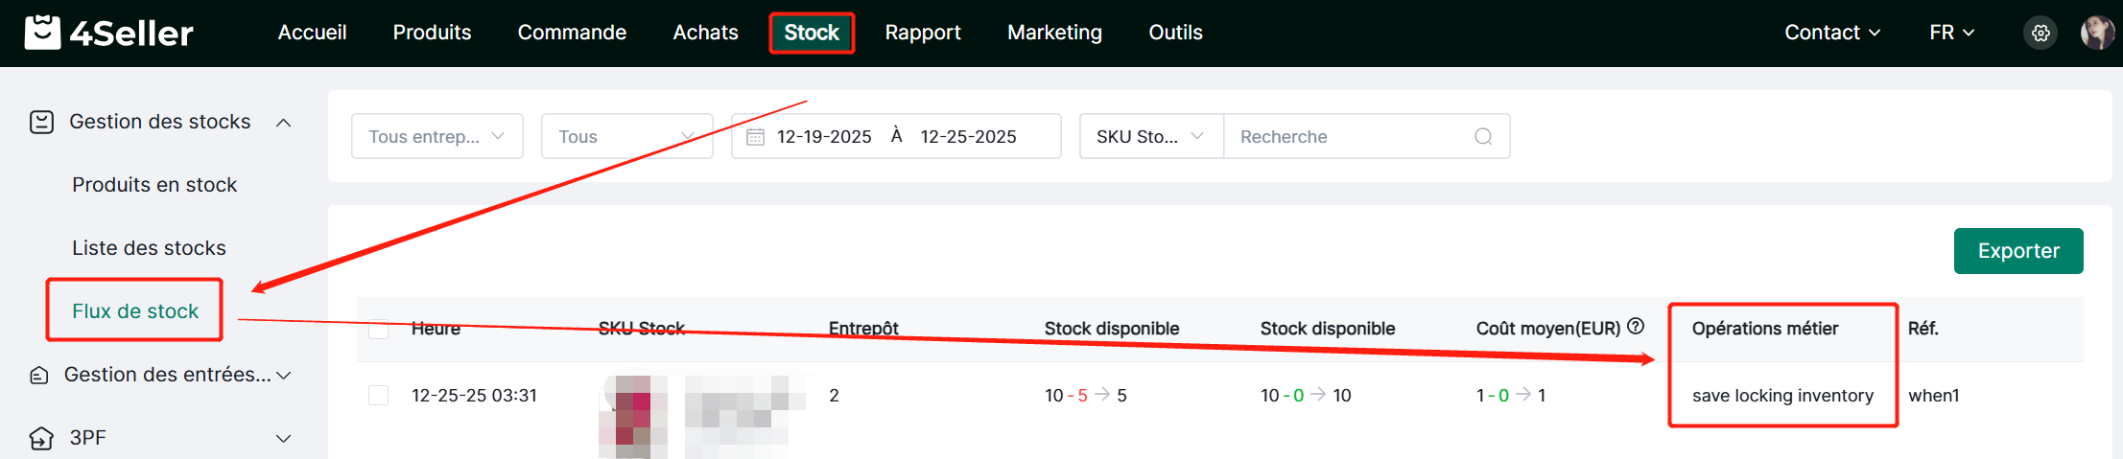2123x459 pixels.
Task: Open the SKU Stock search type dropdown
Action: point(1150,136)
